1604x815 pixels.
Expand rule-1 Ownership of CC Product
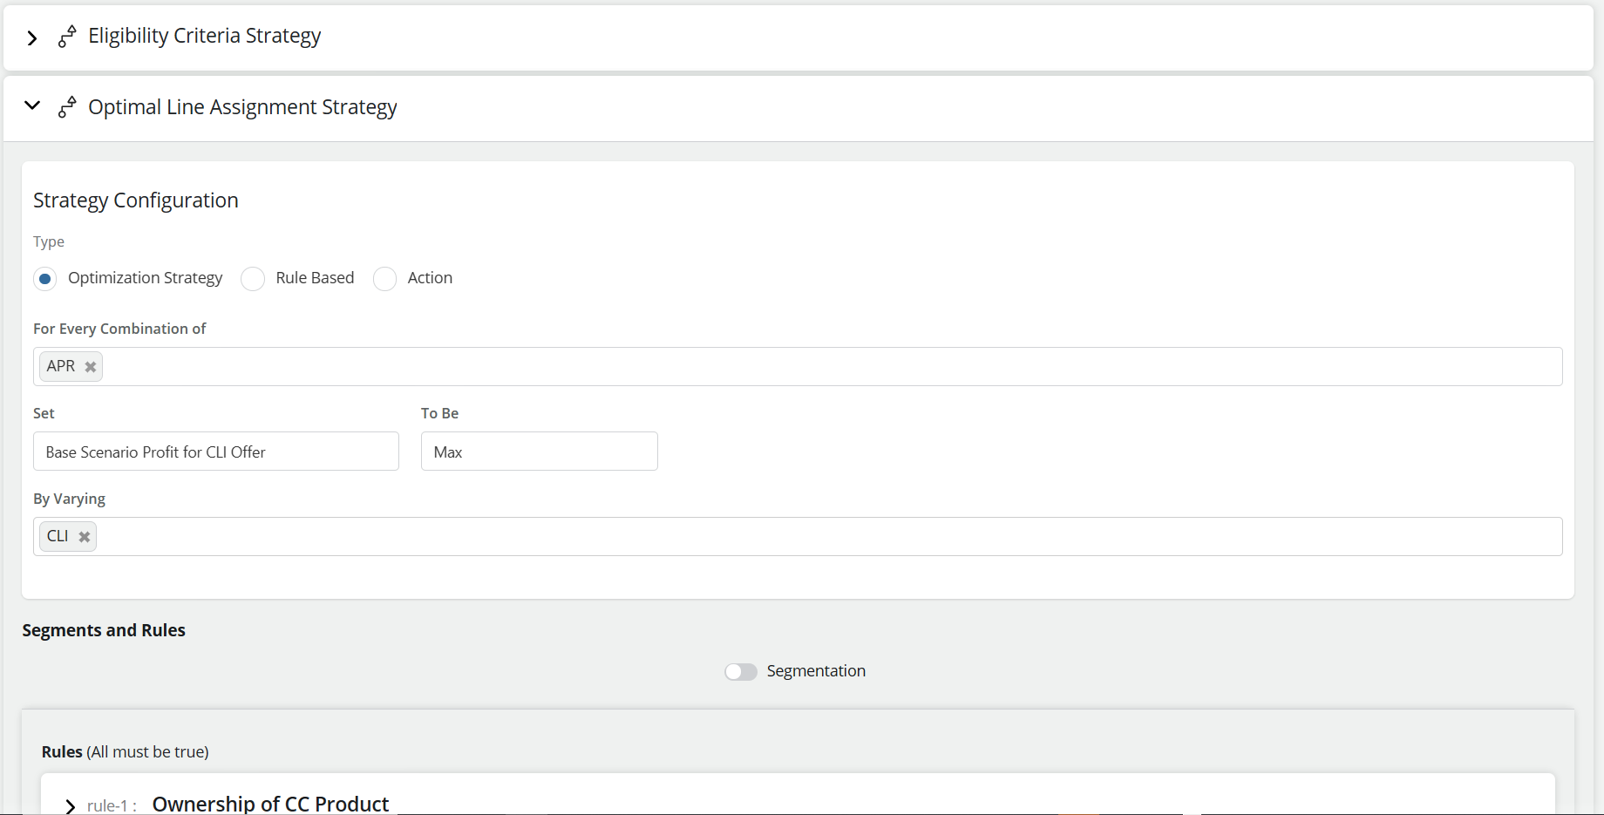[71, 805]
